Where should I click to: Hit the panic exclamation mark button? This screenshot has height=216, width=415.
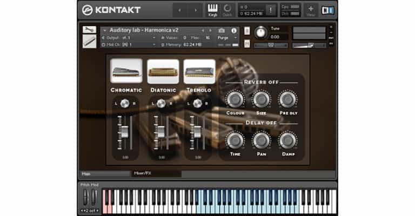pos(271,10)
